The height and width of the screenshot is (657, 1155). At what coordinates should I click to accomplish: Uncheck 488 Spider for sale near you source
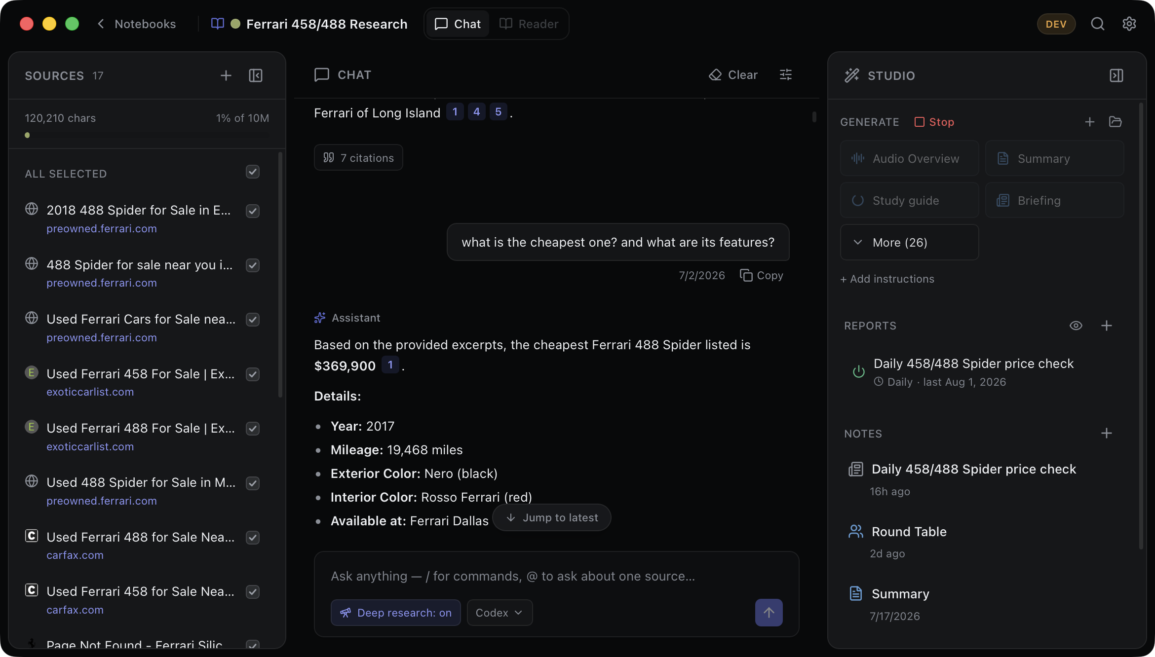(253, 265)
